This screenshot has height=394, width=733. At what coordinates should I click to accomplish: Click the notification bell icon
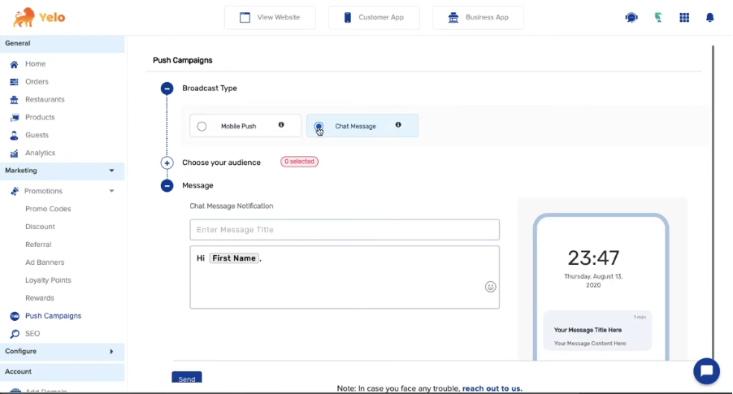pos(709,17)
